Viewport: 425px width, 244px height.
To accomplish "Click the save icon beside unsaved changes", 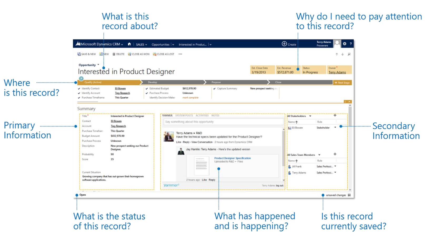I will [x=349, y=195].
